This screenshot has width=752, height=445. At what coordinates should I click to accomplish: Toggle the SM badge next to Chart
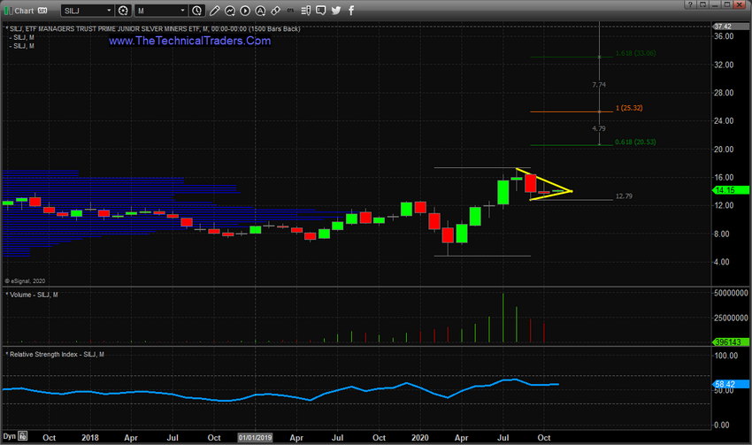click(42, 11)
